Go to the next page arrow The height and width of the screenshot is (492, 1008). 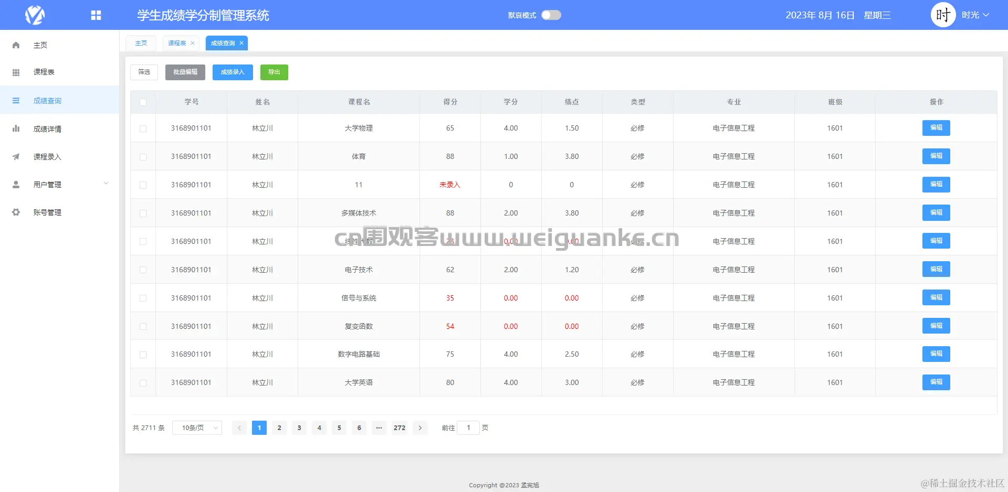coord(420,428)
